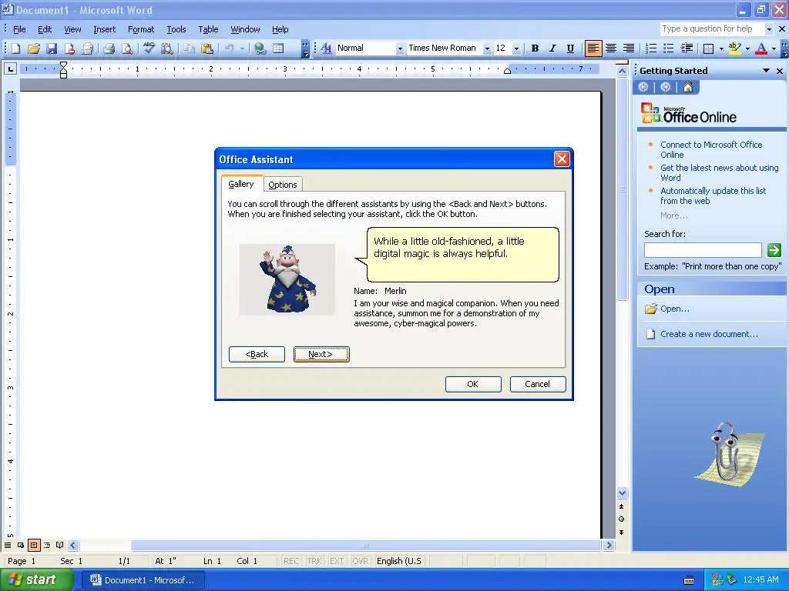Viewport: 789px width, 591px height.
Task: Apply the red Font Color
Action: [761, 48]
